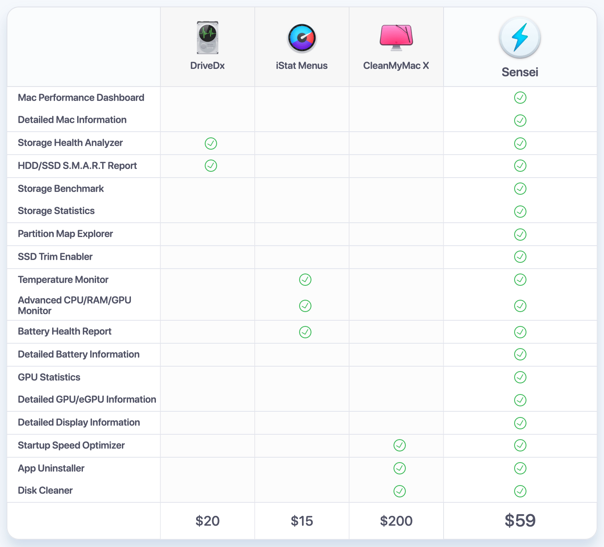Screen dimensions: 604x547
Task: Click the Storage Benchmark feature label
Action: (61, 189)
